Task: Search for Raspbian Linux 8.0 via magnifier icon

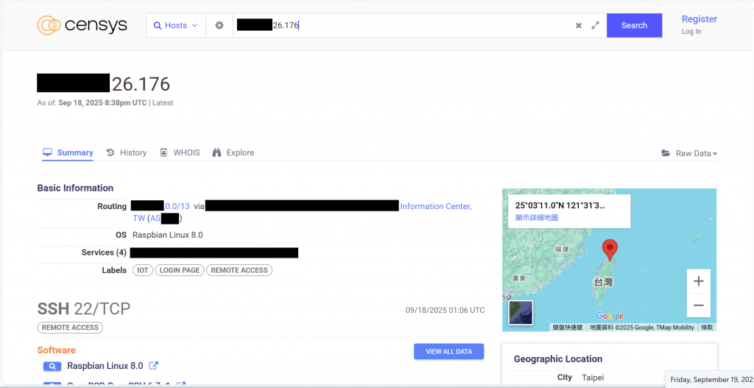Action: point(52,367)
